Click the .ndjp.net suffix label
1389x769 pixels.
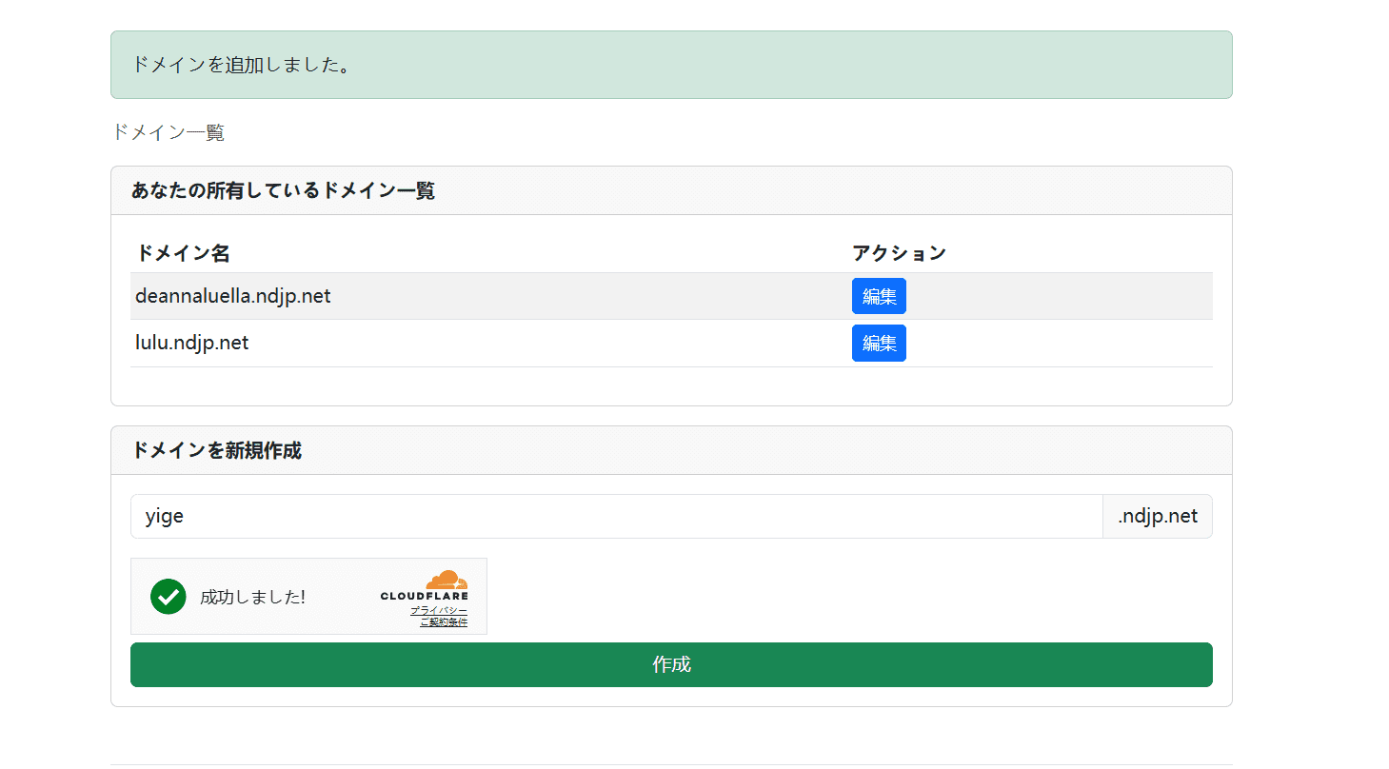(x=1157, y=517)
